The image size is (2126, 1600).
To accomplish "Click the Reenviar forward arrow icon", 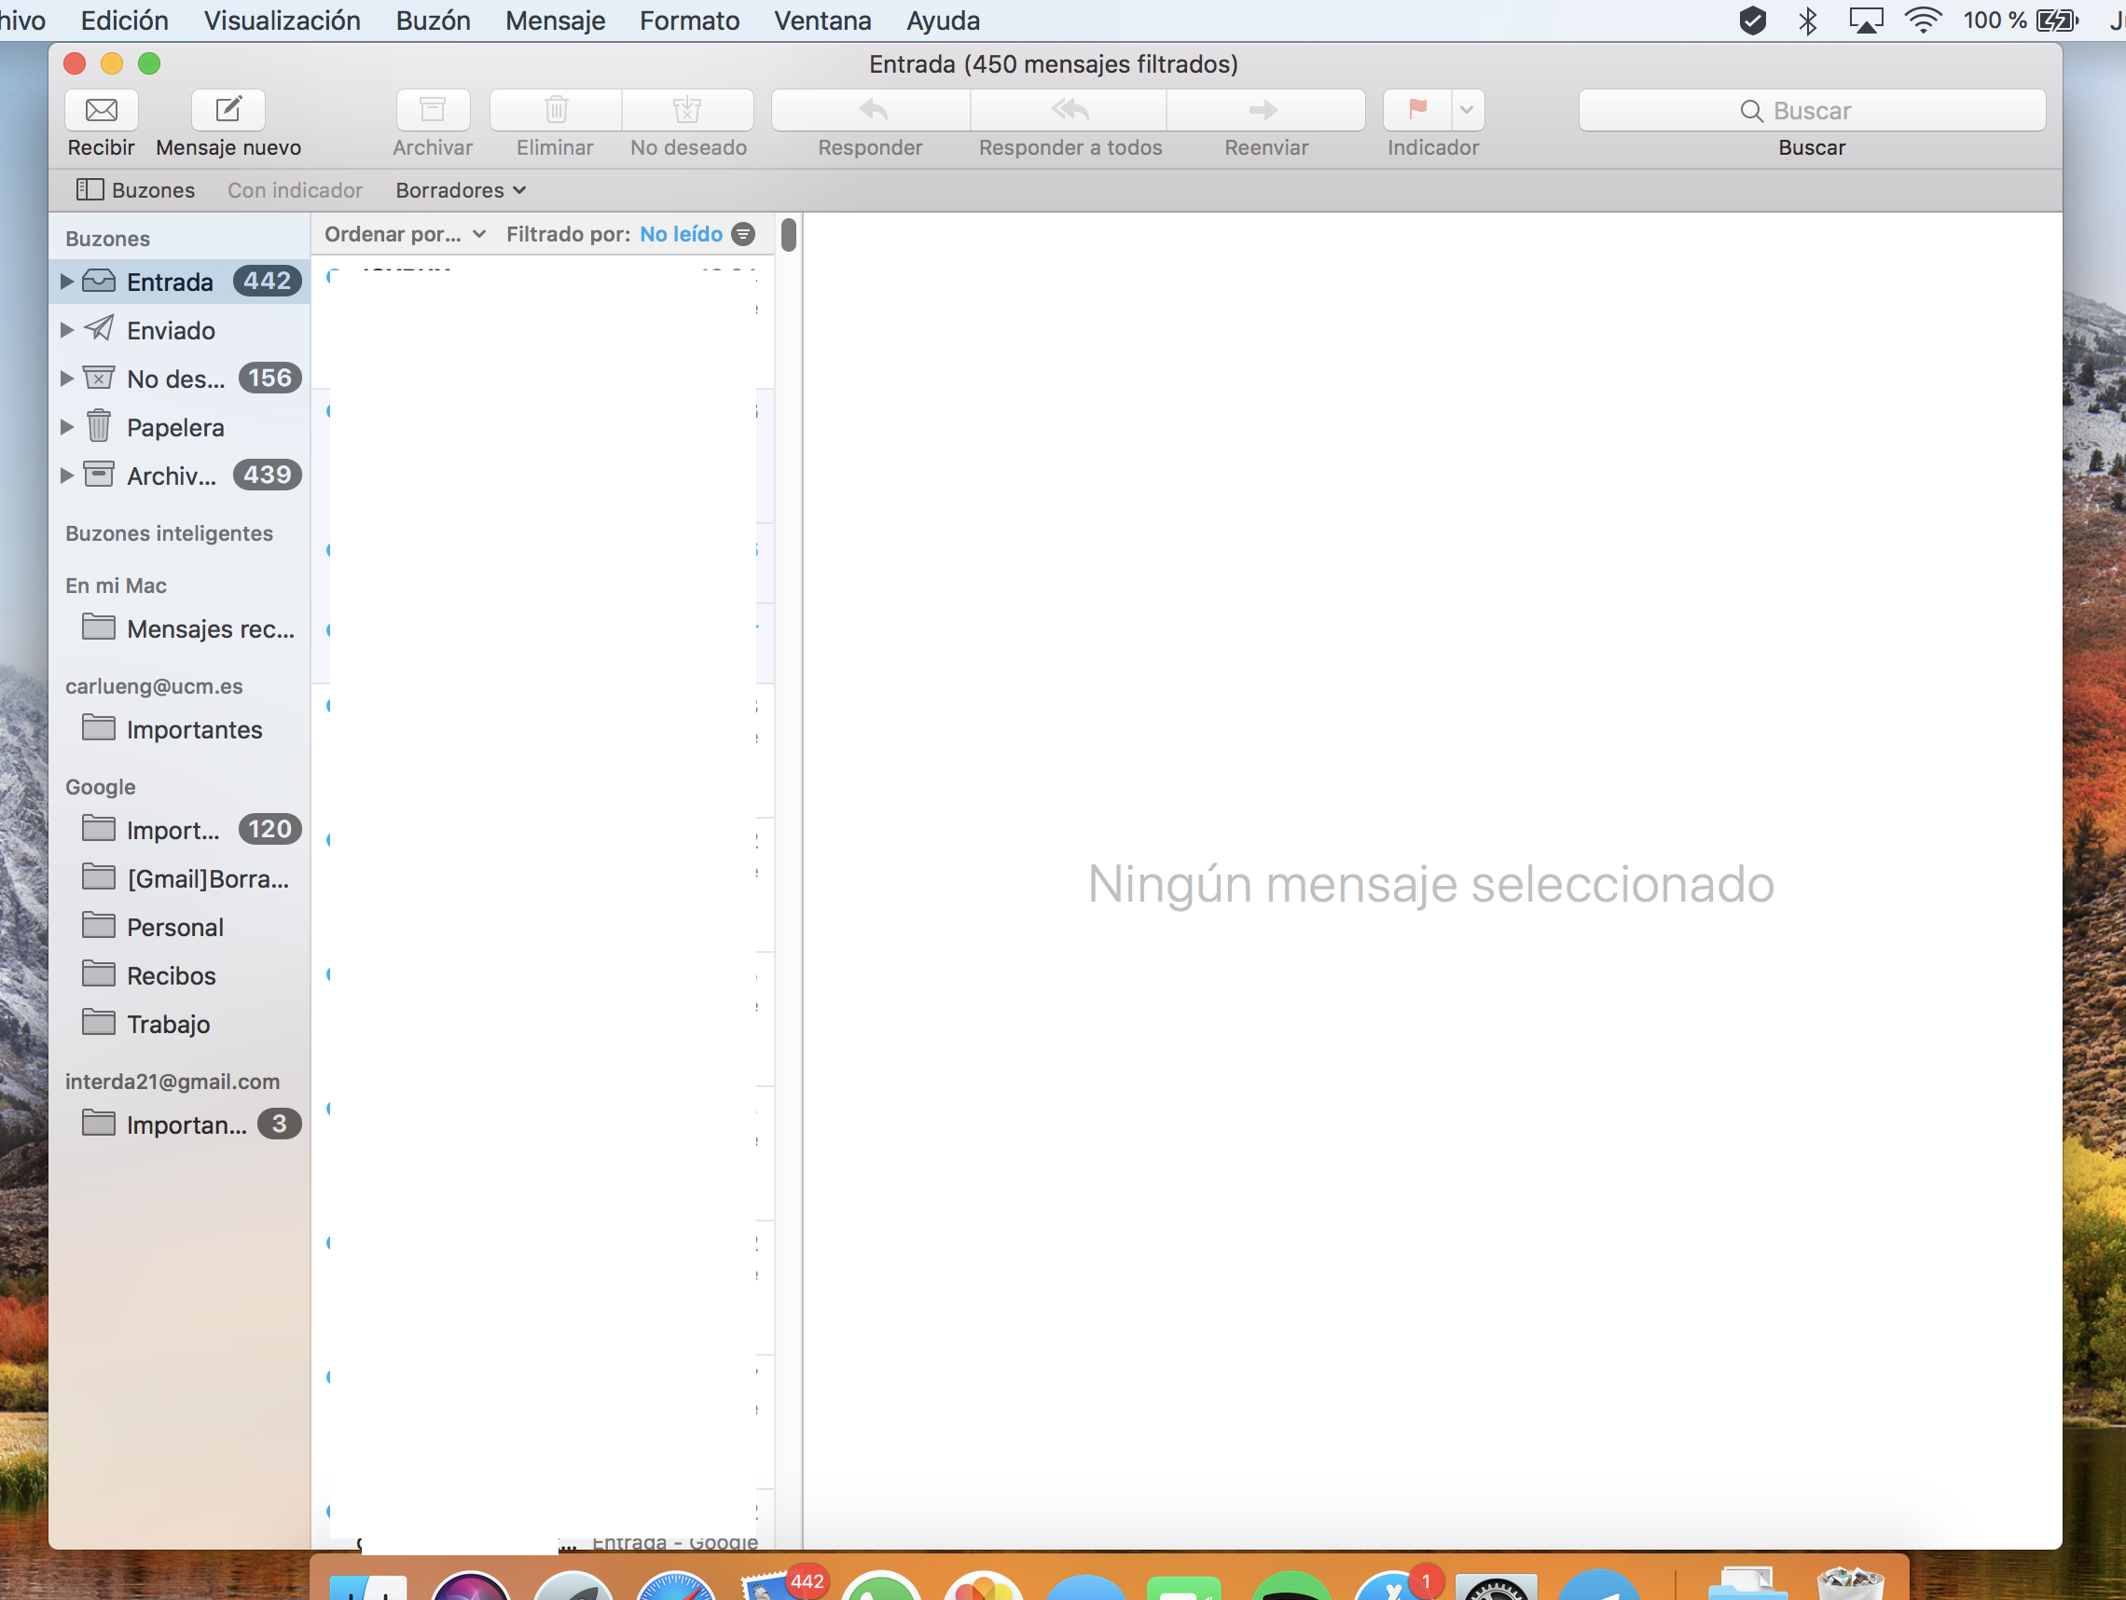I will pos(1263,111).
